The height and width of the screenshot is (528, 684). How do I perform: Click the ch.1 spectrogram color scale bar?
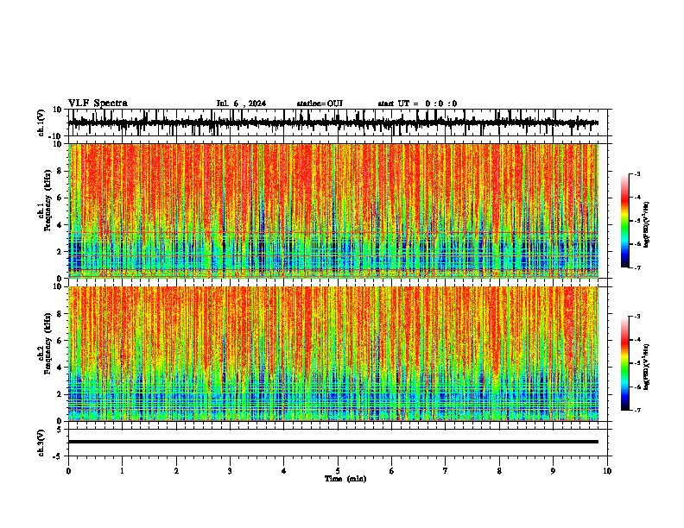point(624,221)
